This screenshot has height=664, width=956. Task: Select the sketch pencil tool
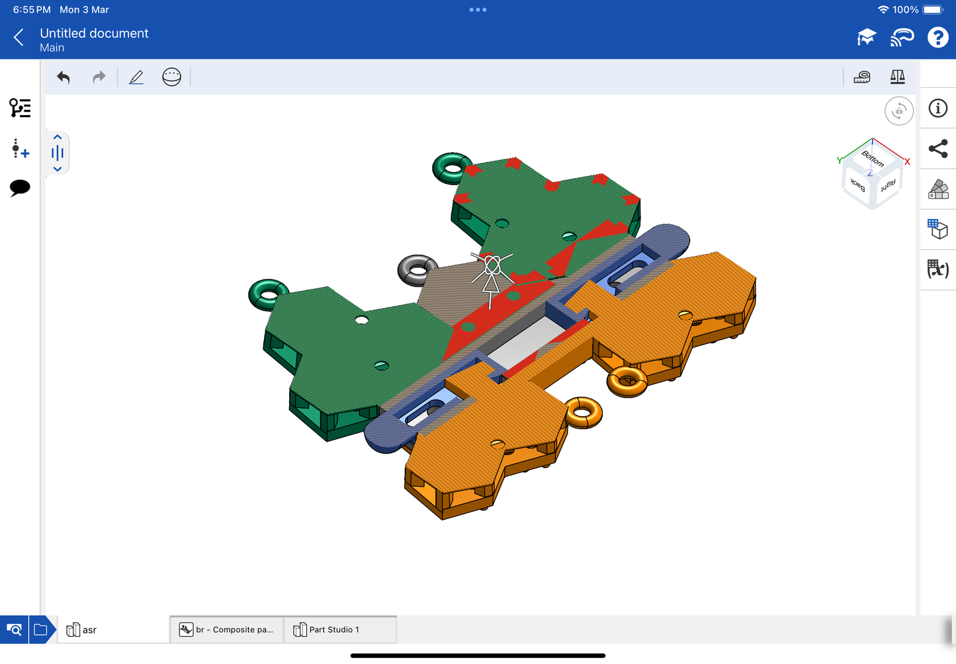click(x=136, y=77)
